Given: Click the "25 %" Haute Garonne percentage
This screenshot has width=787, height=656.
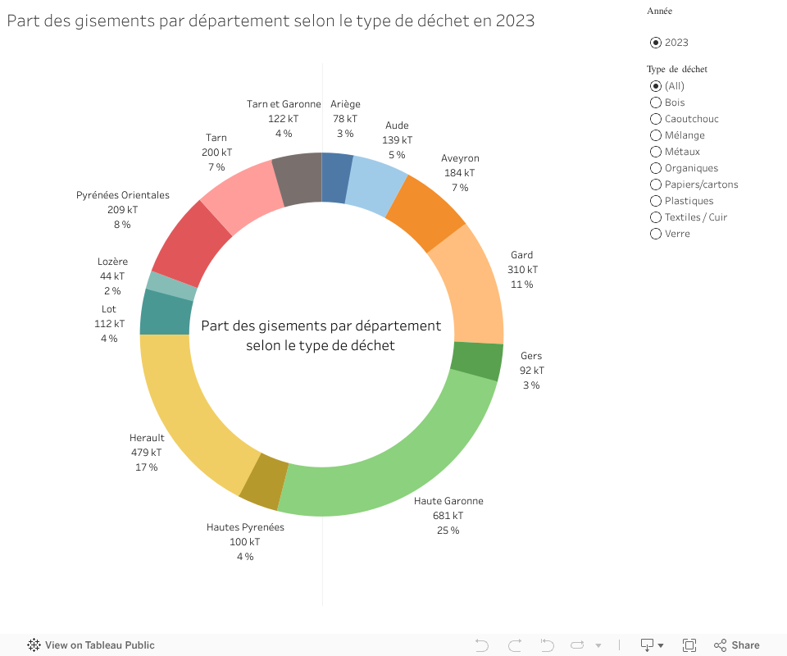Looking at the screenshot, I should click(x=448, y=531).
